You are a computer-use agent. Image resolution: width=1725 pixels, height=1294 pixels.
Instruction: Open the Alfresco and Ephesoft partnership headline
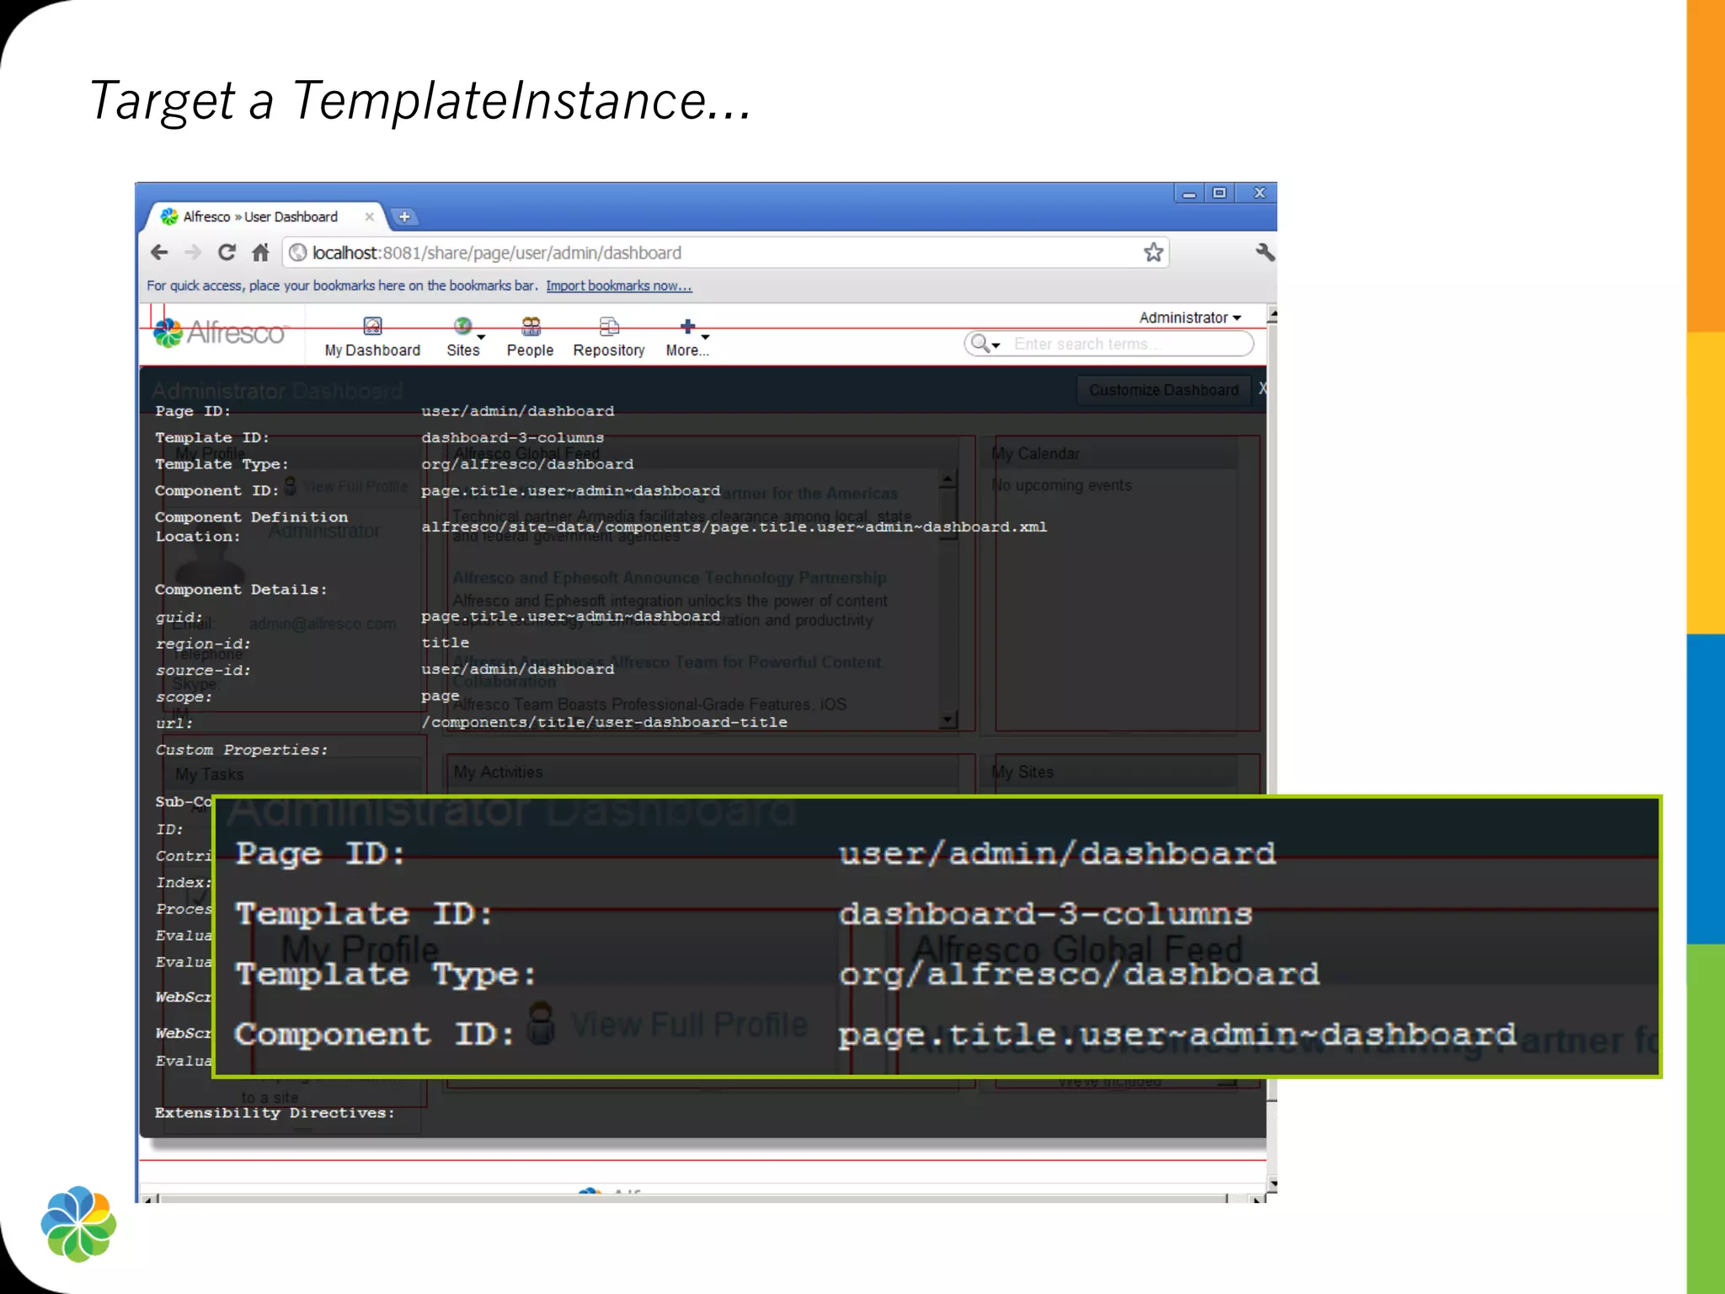[670, 578]
